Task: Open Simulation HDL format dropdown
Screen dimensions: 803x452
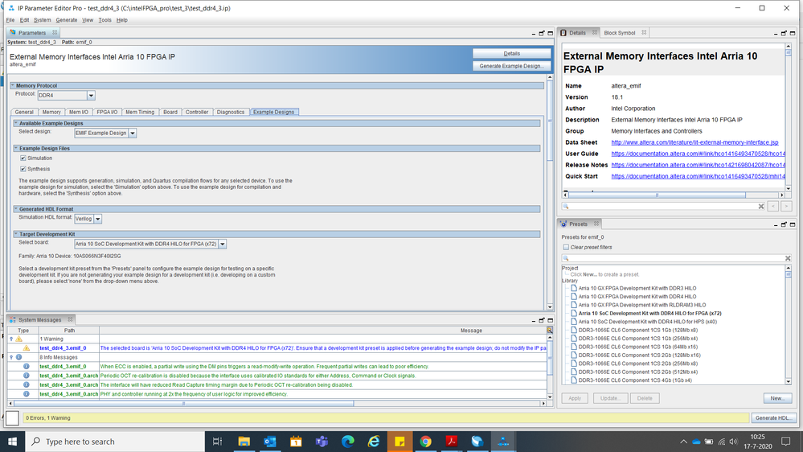Action: point(97,219)
